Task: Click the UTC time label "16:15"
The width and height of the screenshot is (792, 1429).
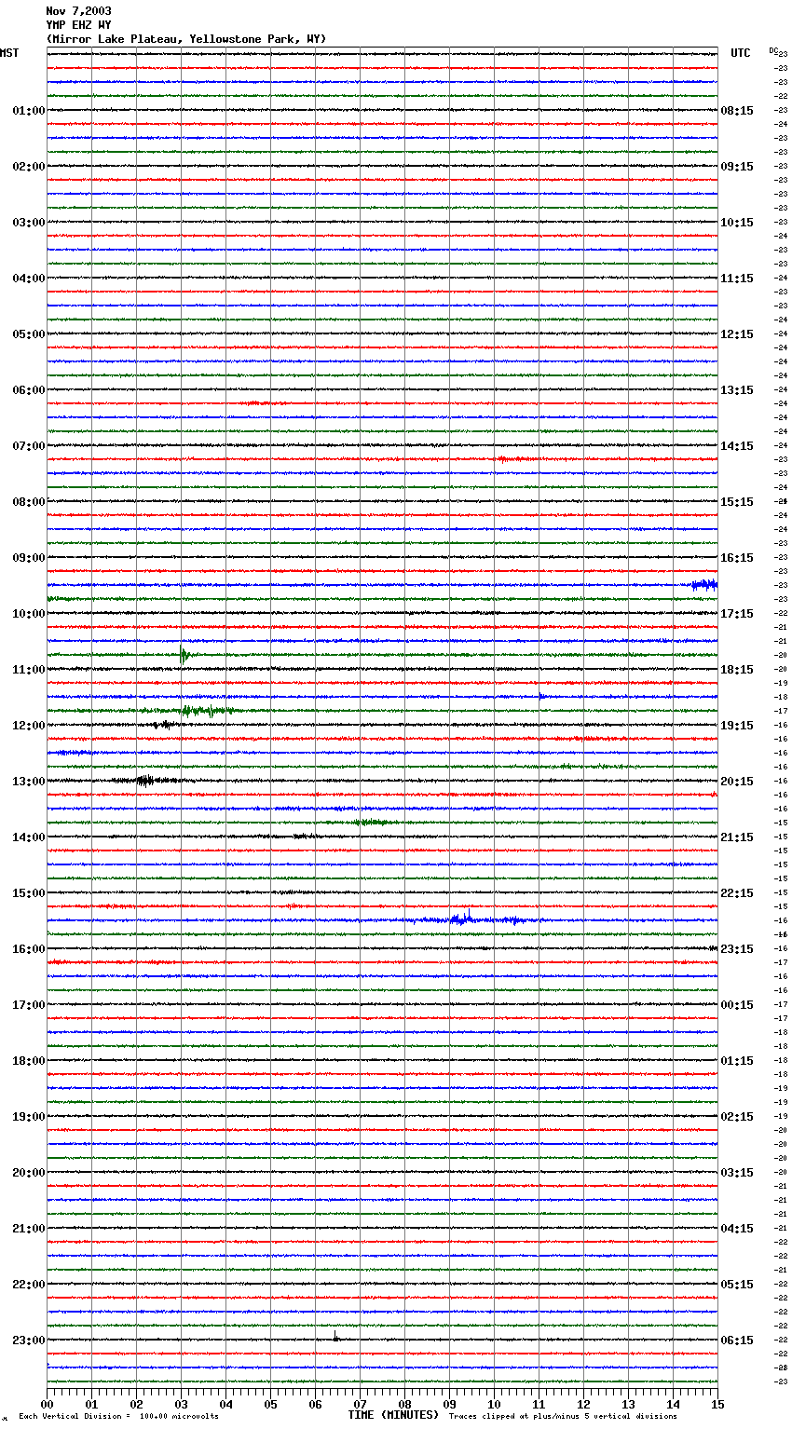Action: coord(737,558)
